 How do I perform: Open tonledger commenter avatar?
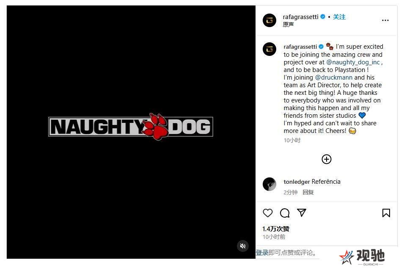(269, 184)
